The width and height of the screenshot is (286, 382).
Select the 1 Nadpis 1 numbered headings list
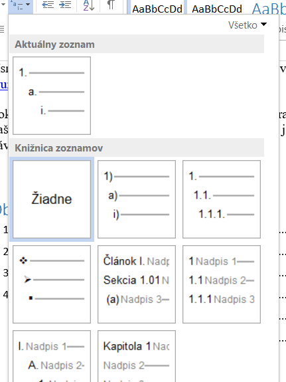222,284
